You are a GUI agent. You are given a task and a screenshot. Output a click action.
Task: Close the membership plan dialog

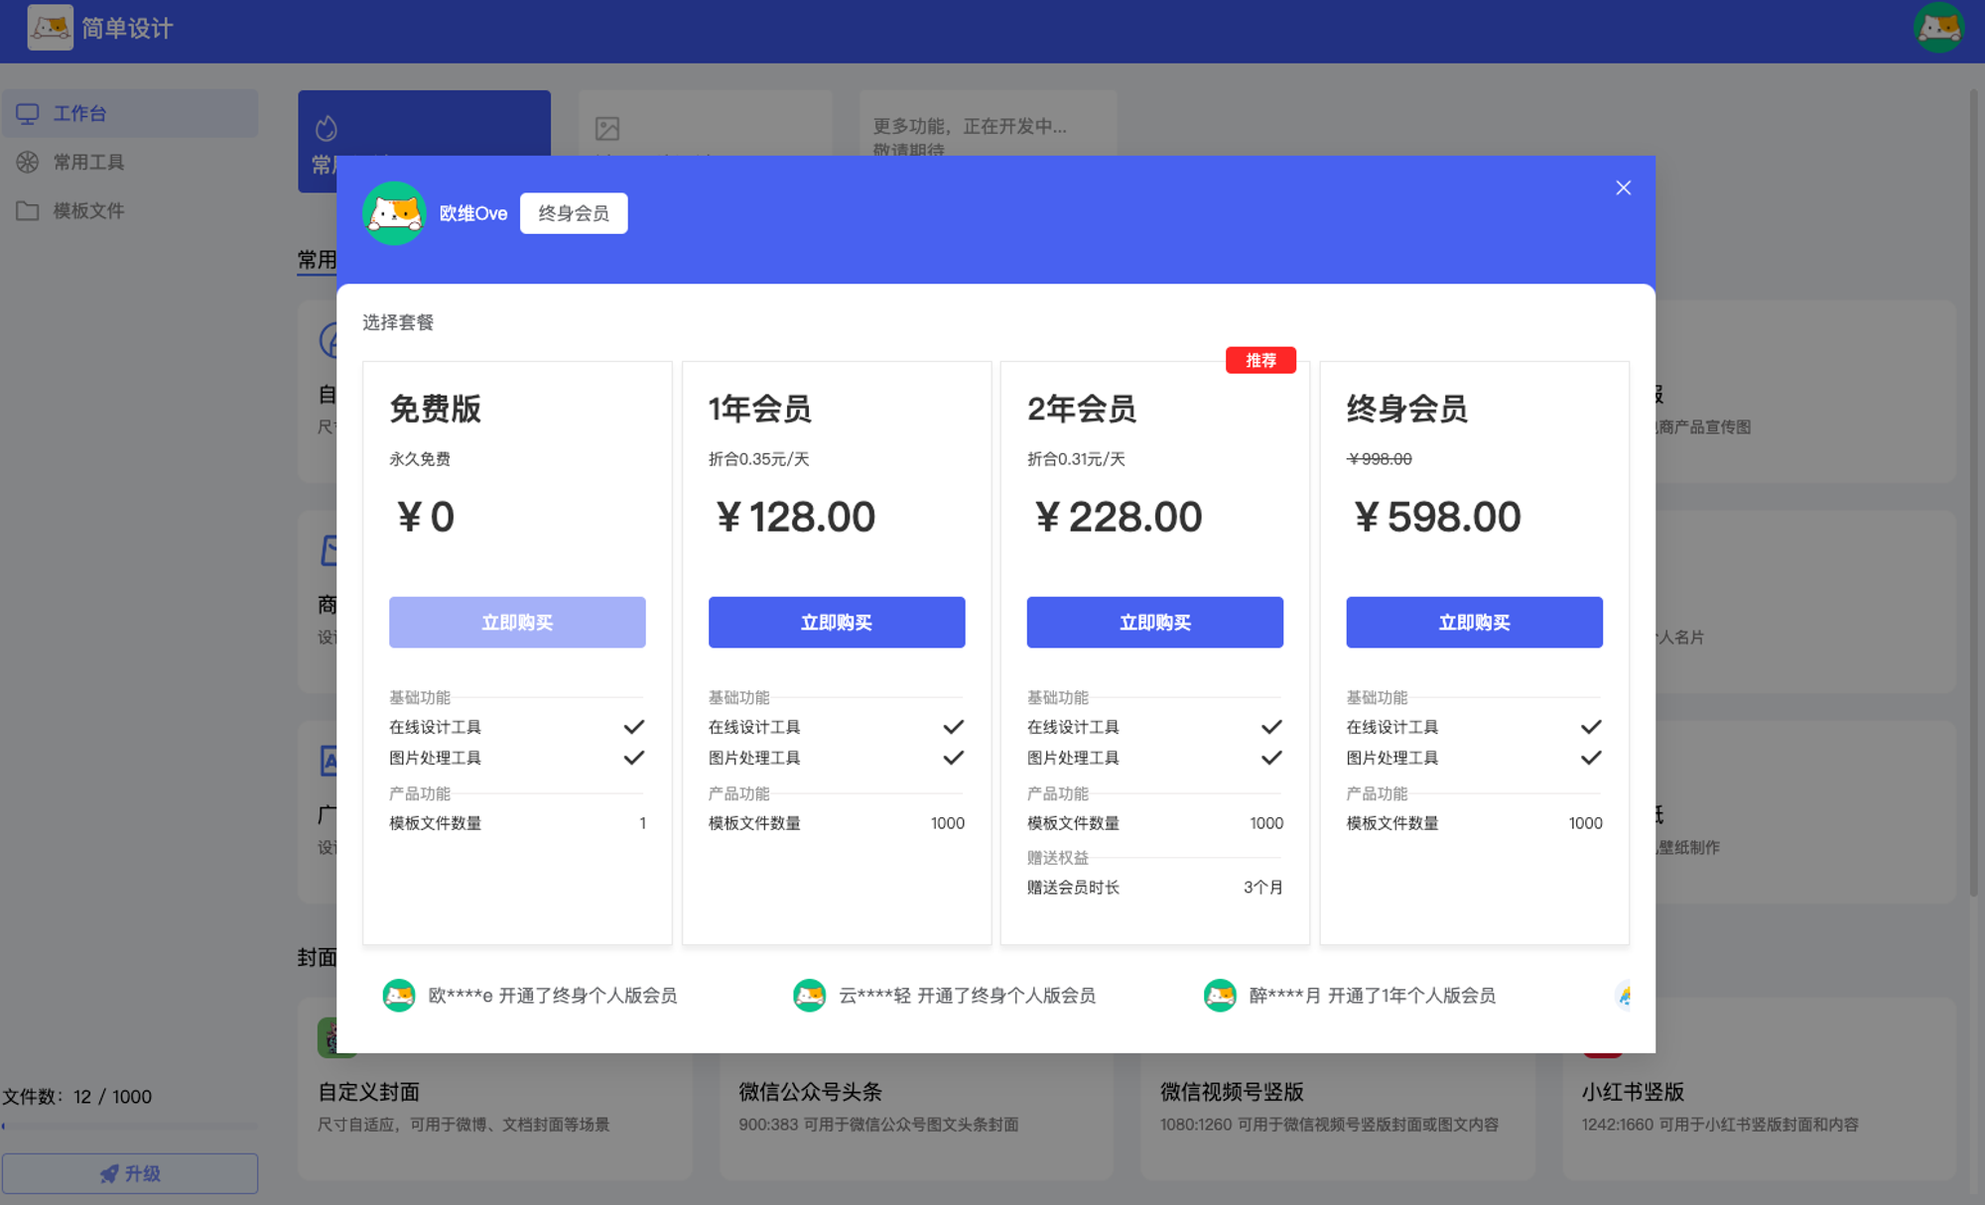pyautogui.click(x=1623, y=187)
